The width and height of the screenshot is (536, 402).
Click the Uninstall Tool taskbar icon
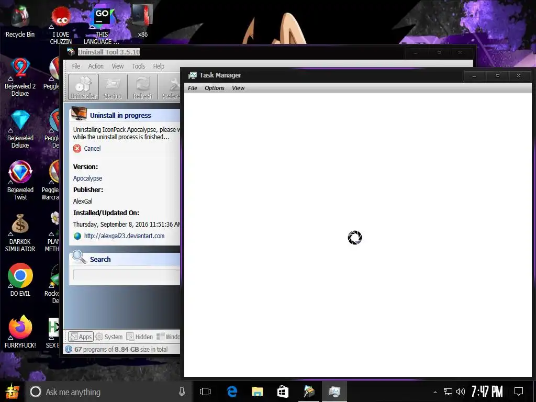(309, 392)
